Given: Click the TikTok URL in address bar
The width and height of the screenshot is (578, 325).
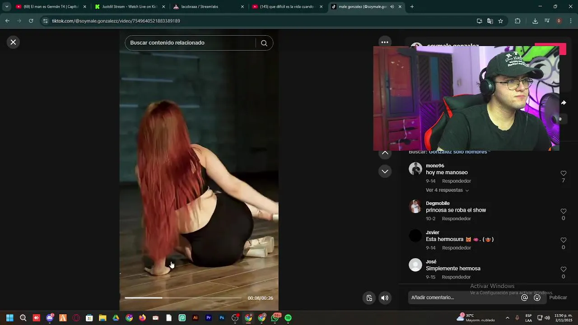Looking at the screenshot, I should [116, 21].
